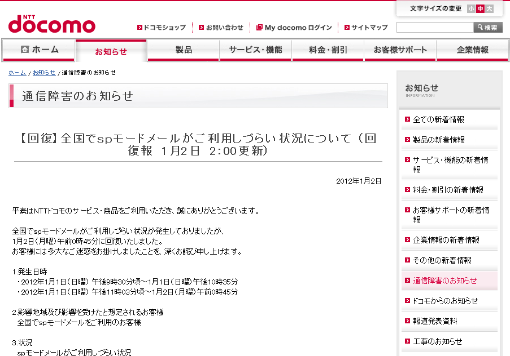Click the お知らせ breadcrumb link

(x=44, y=72)
